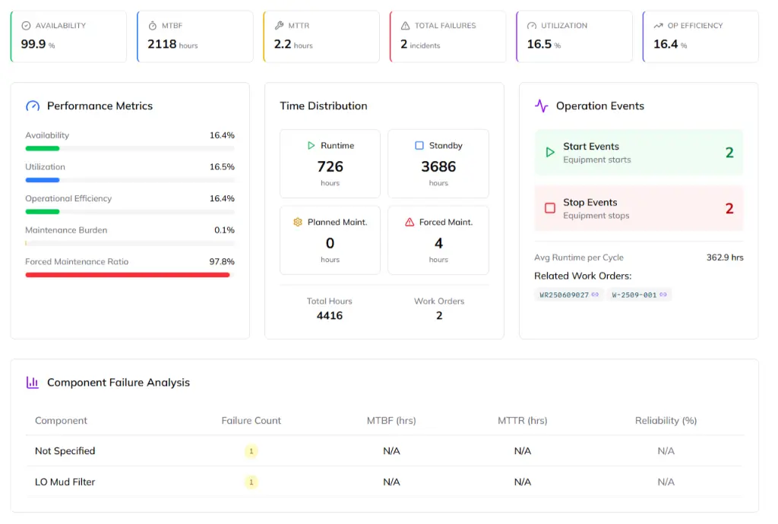Click the Total Failures 2 incidents card
This screenshot has width=778, height=524.
click(x=448, y=36)
